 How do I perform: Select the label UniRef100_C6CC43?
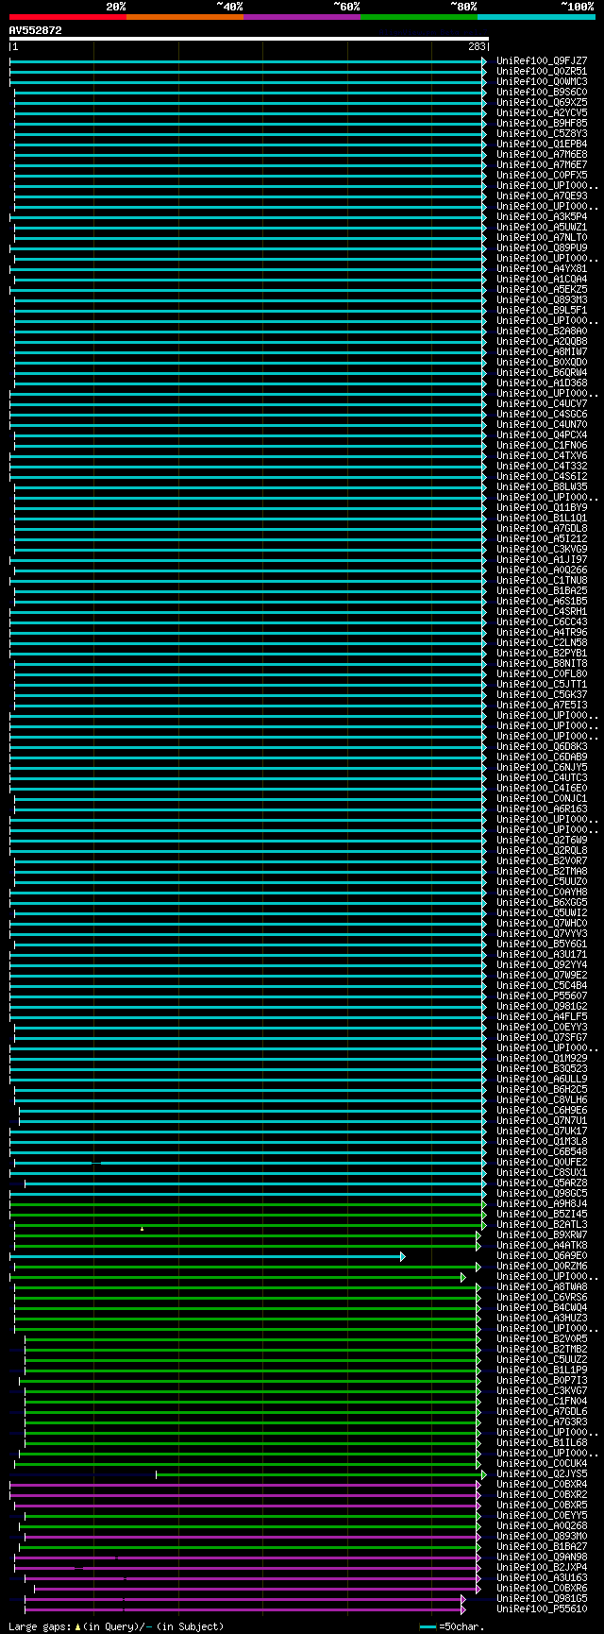pos(542,621)
